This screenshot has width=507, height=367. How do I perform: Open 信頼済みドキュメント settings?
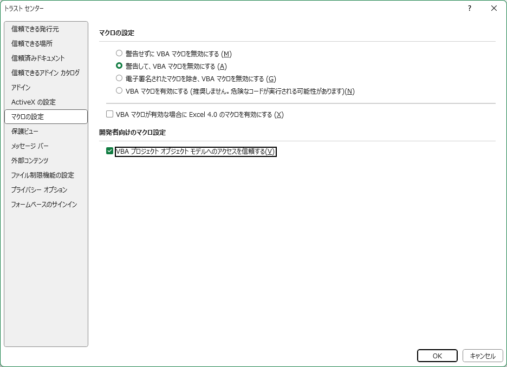coord(38,58)
